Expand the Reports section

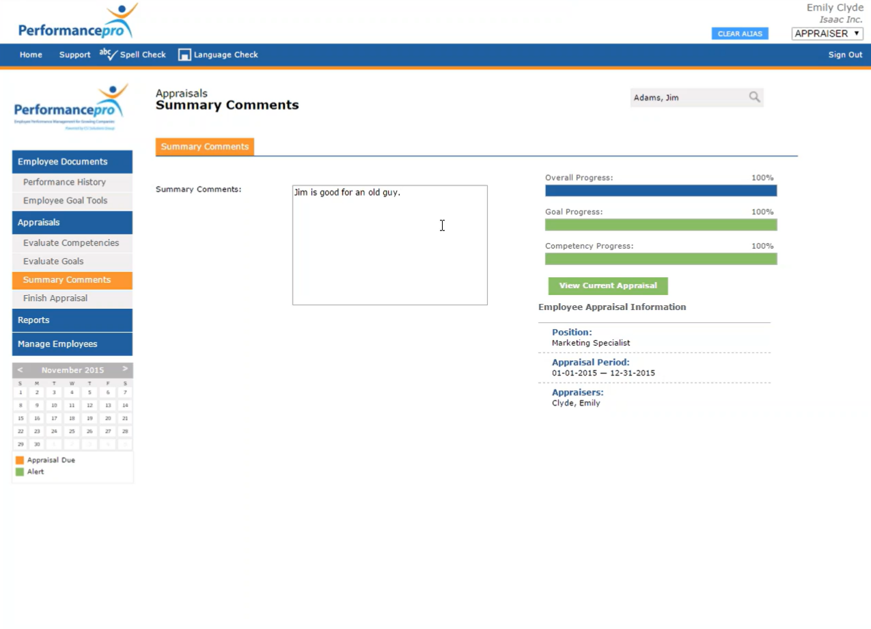click(x=72, y=320)
